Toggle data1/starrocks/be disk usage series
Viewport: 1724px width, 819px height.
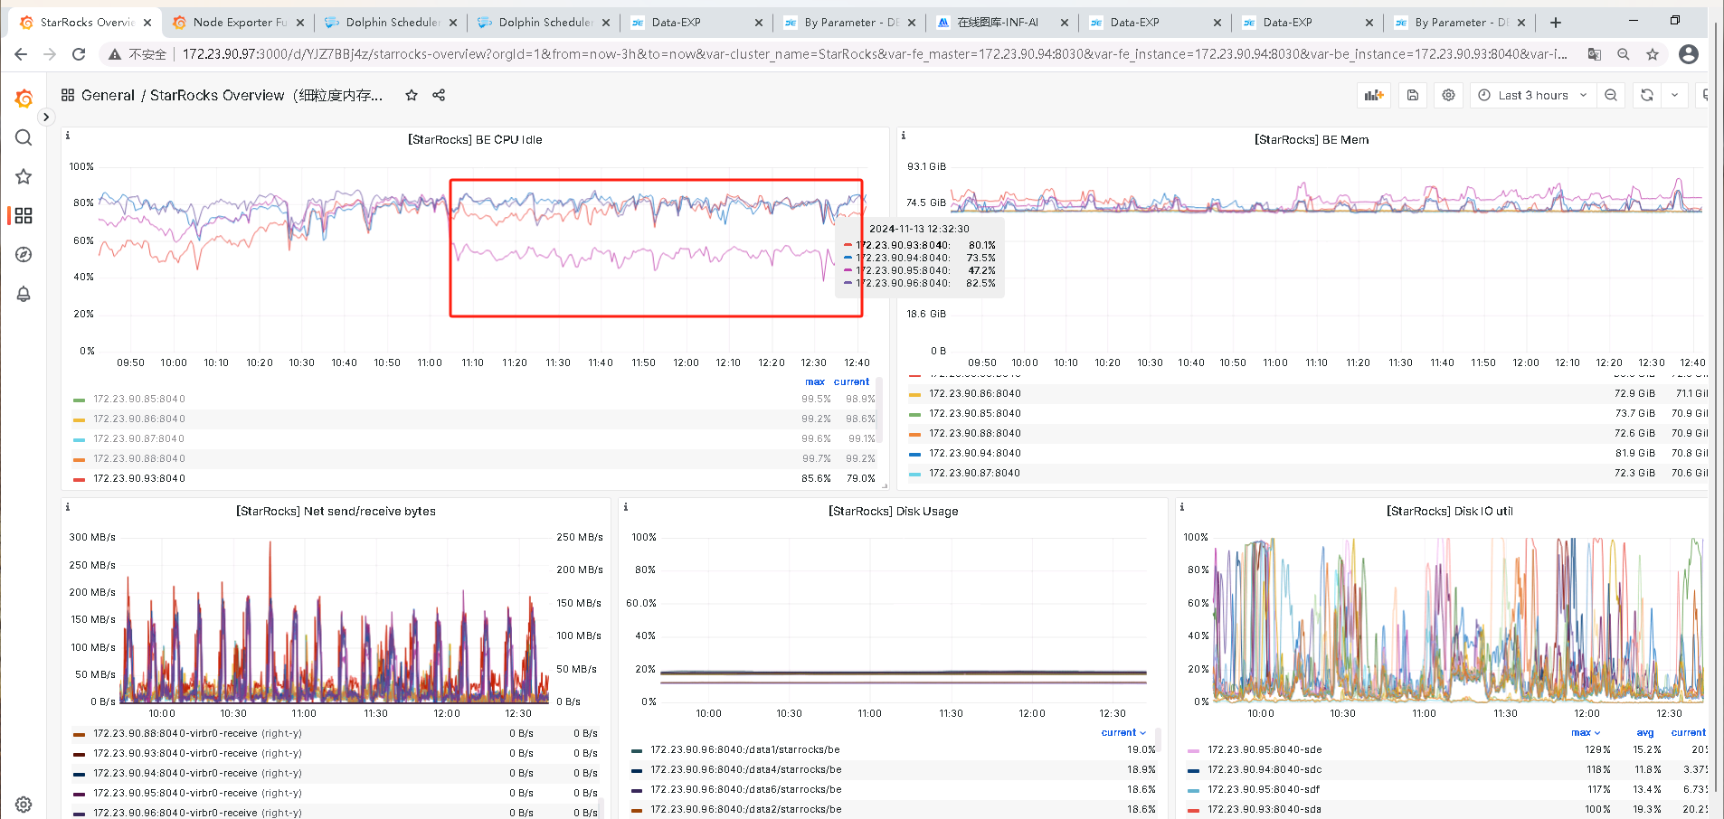[x=745, y=749]
